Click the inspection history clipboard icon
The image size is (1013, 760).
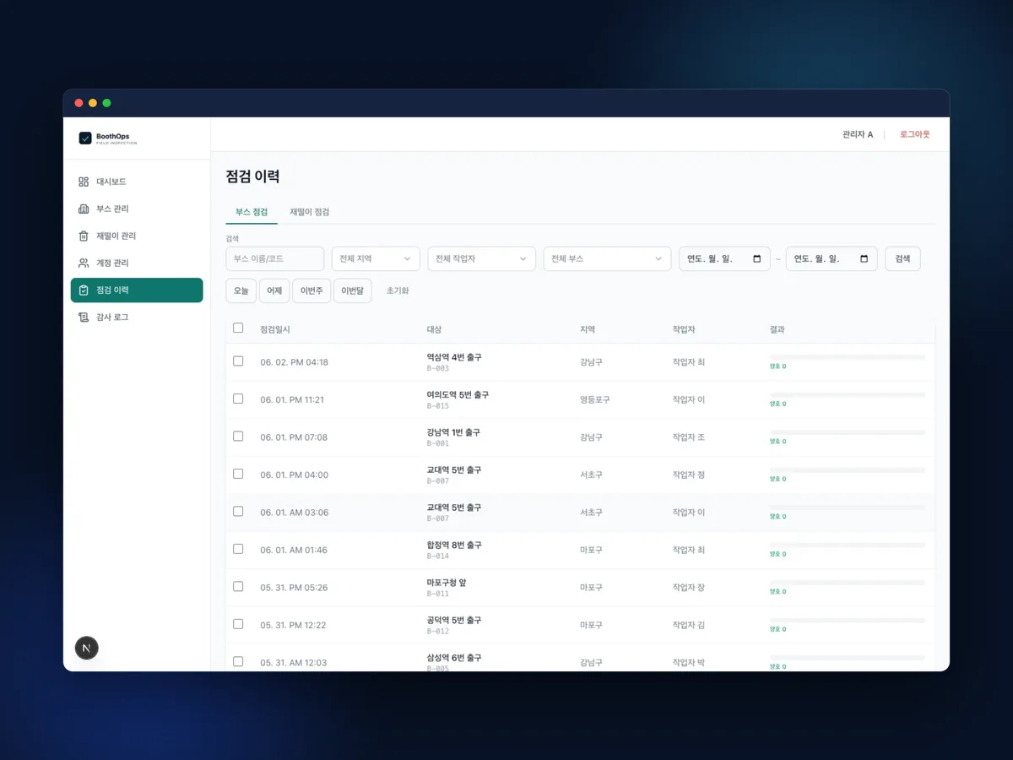(84, 290)
